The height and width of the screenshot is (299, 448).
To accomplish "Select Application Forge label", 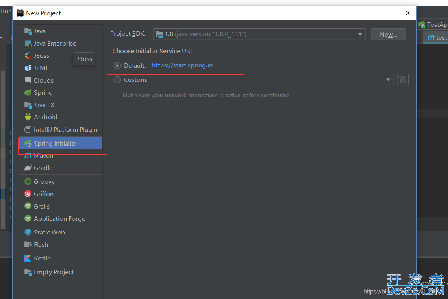I will pos(59,219).
